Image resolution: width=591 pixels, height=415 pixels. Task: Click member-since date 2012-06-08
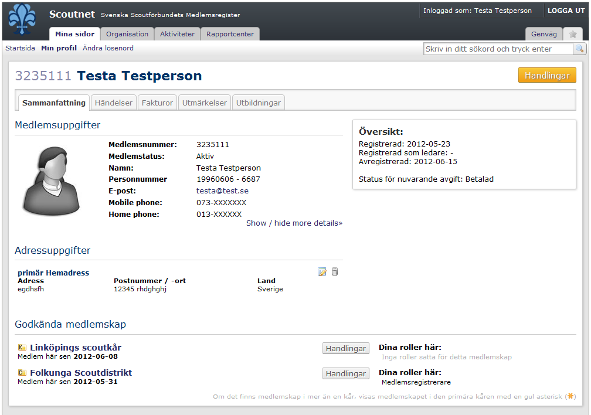coord(96,356)
